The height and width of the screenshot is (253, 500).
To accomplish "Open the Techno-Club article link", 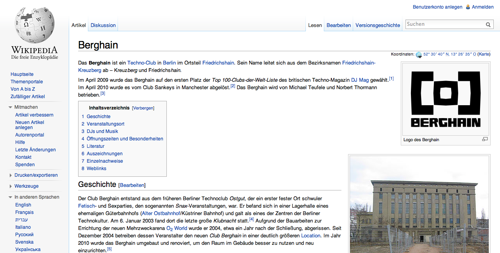I will pyautogui.click(x=141, y=63).
